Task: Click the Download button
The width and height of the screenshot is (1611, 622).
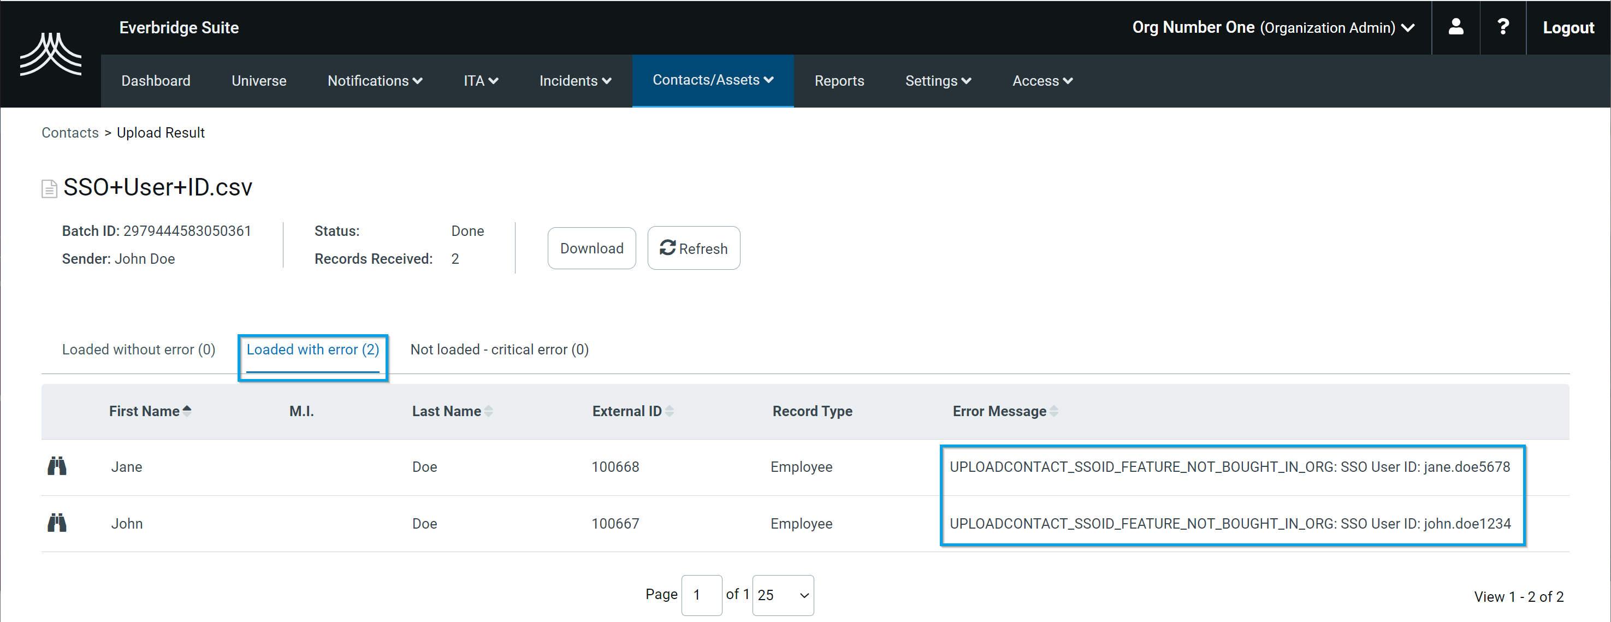Action: pyautogui.click(x=591, y=248)
